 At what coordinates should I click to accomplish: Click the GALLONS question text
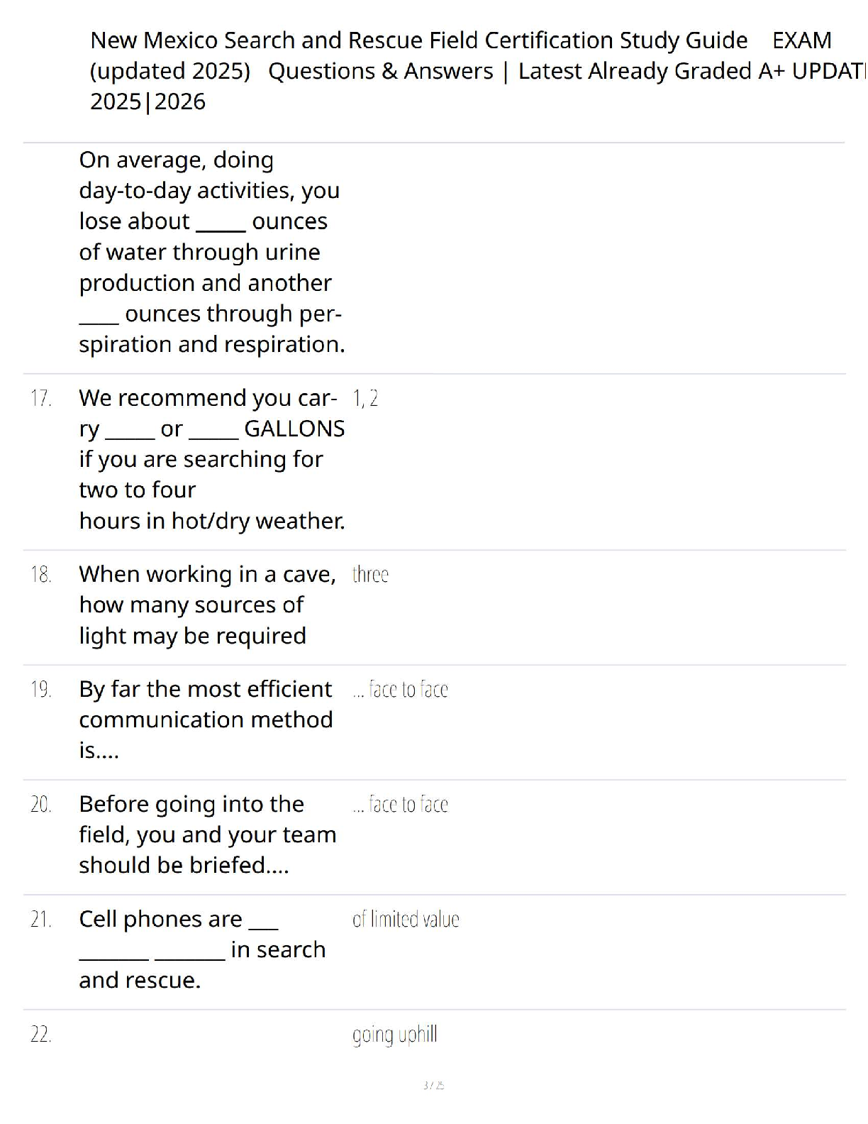click(x=211, y=459)
